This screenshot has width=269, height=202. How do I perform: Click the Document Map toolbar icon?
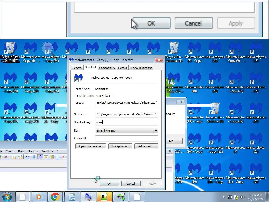(x=52, y=157)
